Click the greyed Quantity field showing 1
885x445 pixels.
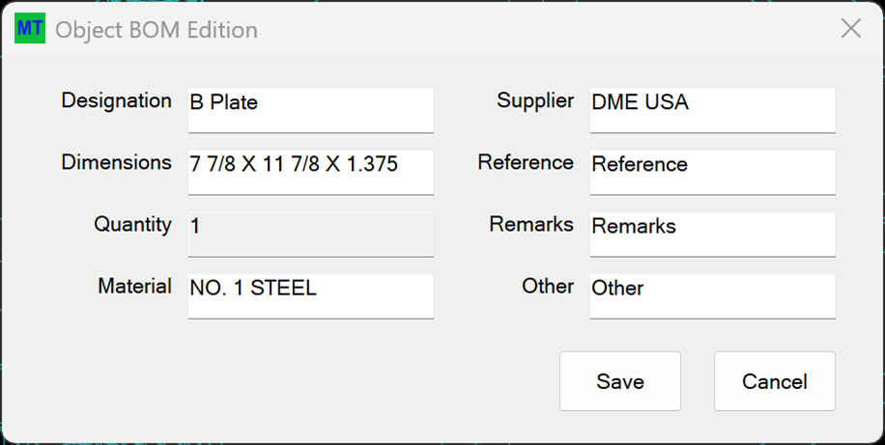click(x=311, y=234)
